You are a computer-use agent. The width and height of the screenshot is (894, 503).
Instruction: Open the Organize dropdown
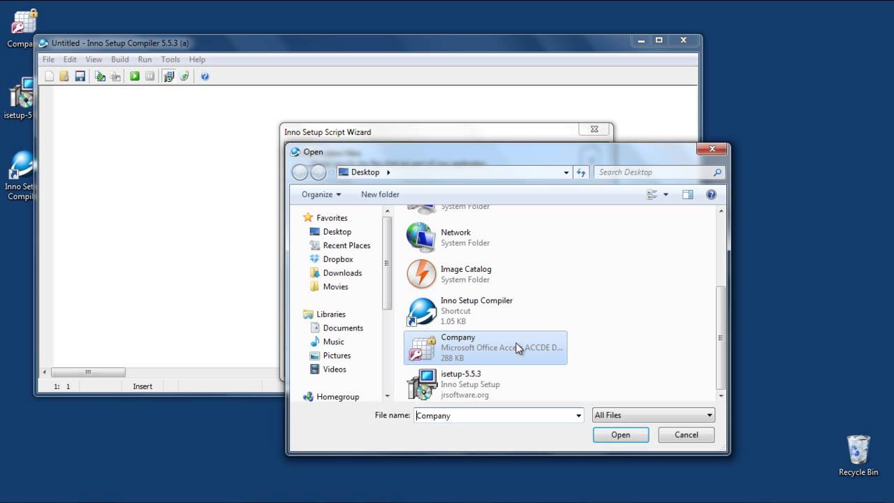(321, 194)
